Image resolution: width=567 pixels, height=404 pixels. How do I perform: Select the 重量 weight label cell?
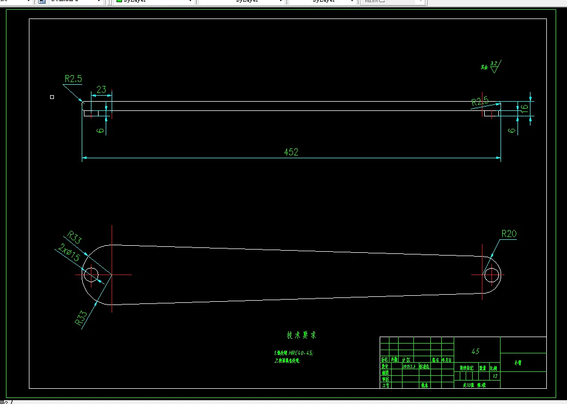483,368
